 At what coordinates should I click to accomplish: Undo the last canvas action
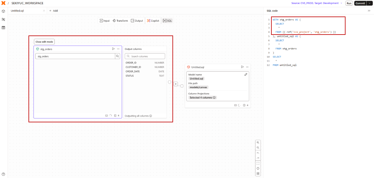[258, 153]
